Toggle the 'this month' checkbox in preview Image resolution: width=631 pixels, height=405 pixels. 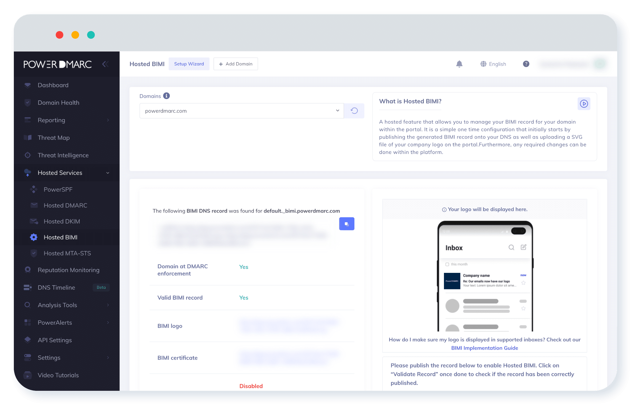point(447,264)
